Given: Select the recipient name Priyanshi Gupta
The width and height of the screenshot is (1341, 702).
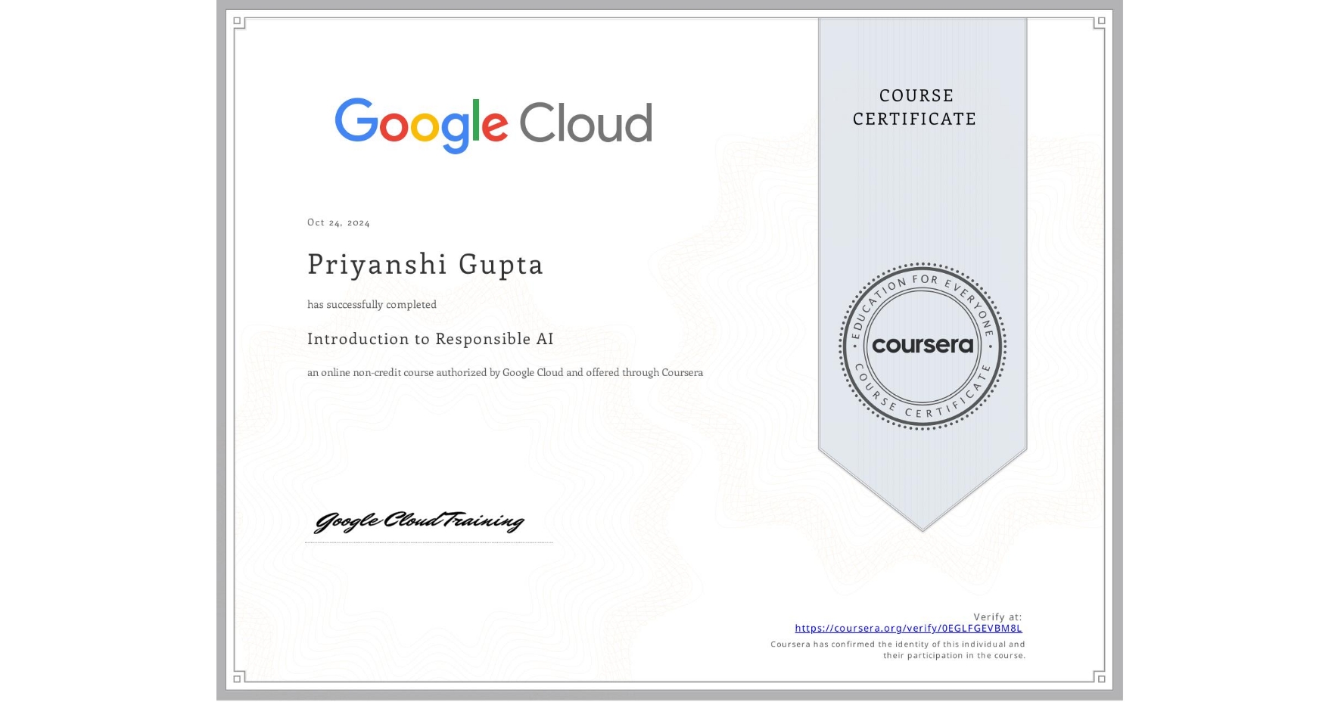Looking at the screenshot, I should 425,265.
